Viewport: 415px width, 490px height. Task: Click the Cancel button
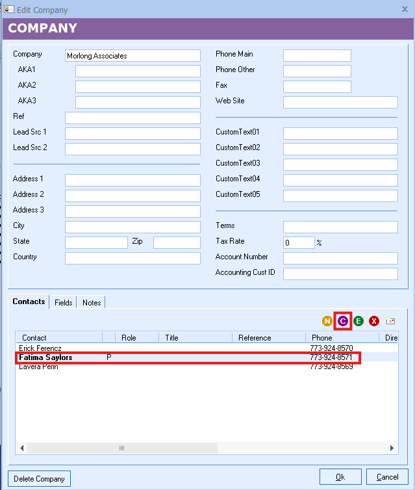388,477
